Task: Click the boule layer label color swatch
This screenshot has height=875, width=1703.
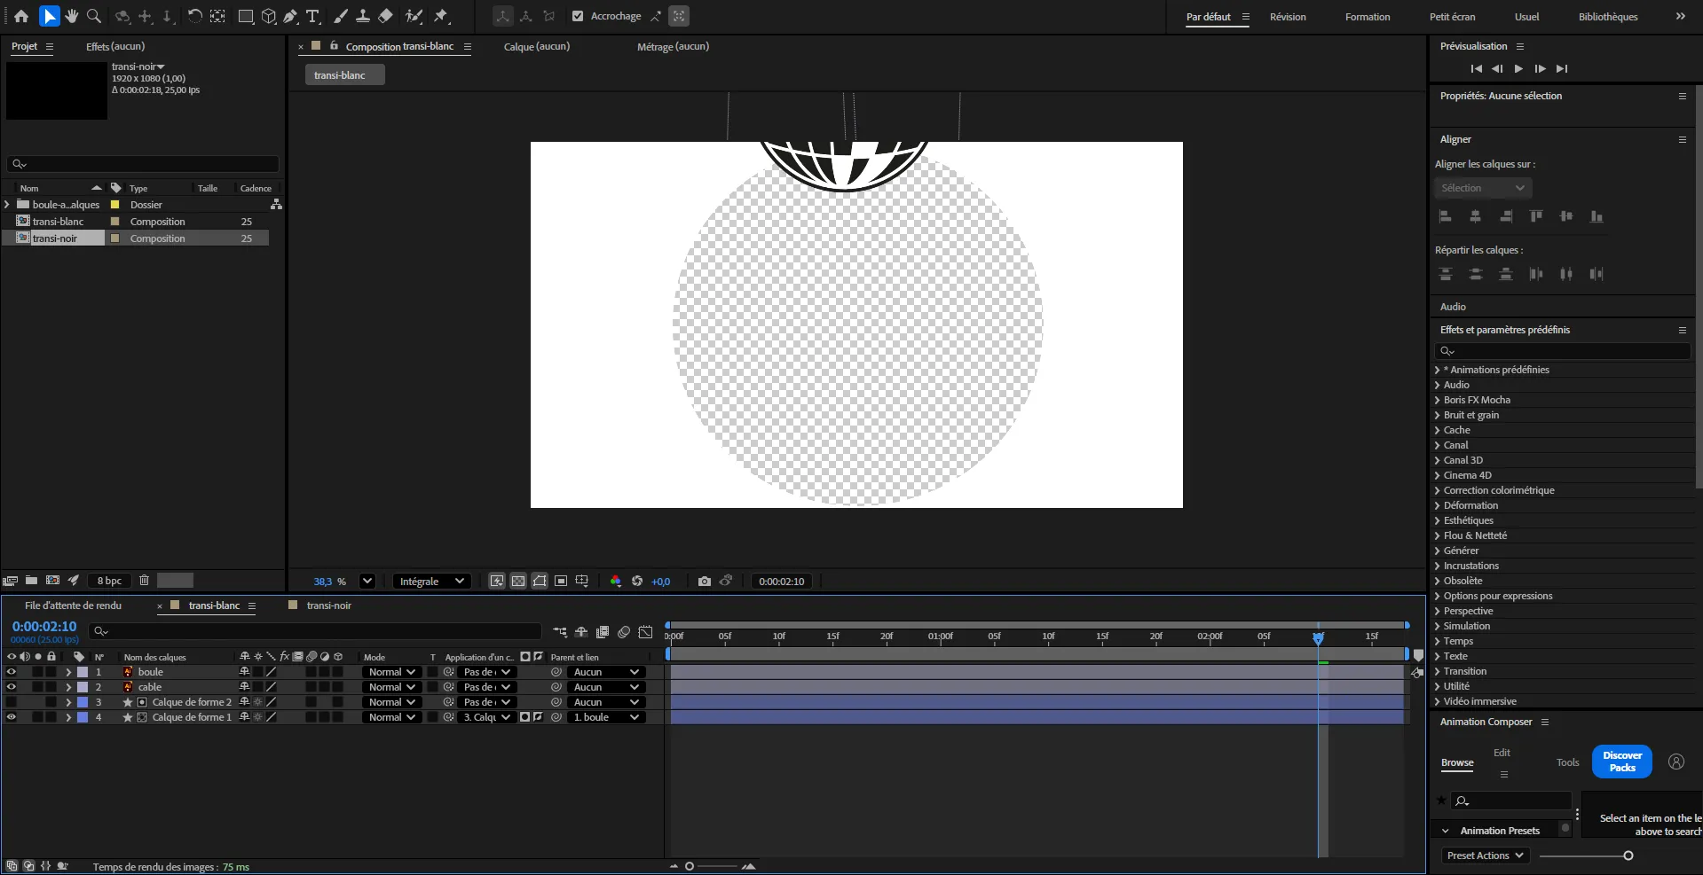Action: (x=83, y=672)
